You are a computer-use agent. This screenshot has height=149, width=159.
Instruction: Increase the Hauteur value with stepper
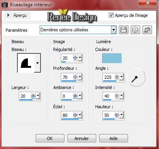point(117,114)
